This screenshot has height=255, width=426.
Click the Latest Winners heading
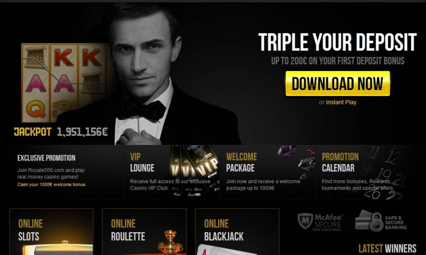(x=387, y=248)
